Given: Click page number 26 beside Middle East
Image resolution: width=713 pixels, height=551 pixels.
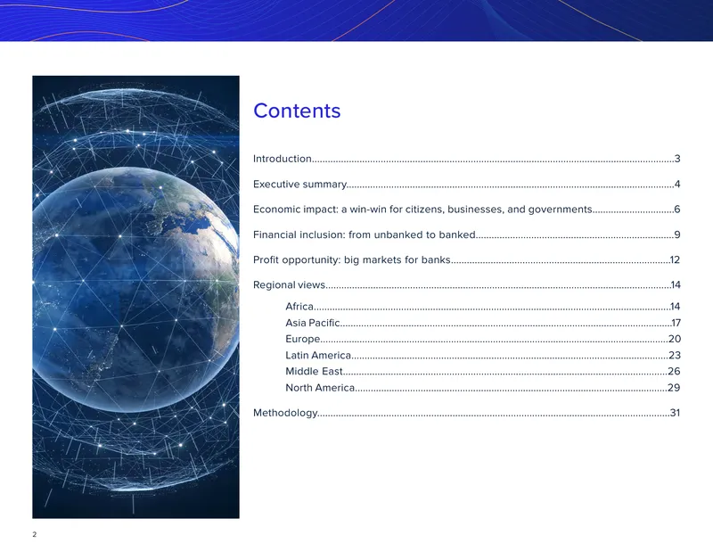Looking at the screenshot, I should [675, 371].
